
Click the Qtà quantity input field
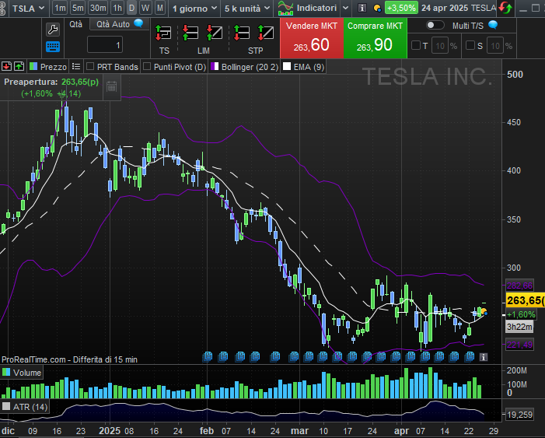pyautogui.click(x=106, y=45)
